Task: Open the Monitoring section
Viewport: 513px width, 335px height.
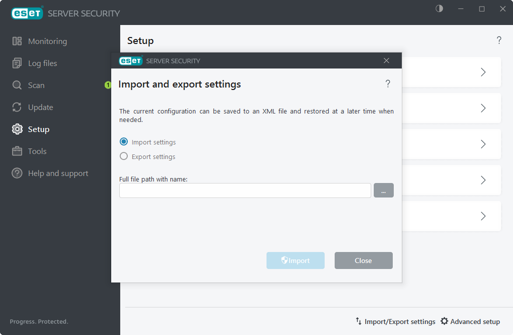Action: pyautogui.click(x=17, y=41)
